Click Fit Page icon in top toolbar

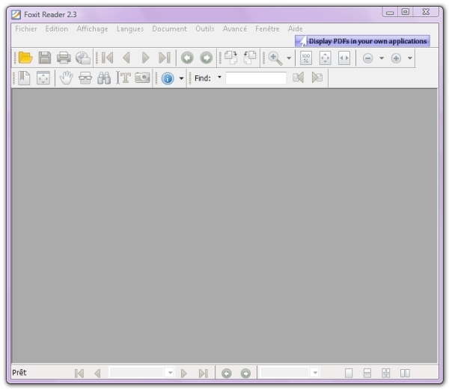(325, 58)
